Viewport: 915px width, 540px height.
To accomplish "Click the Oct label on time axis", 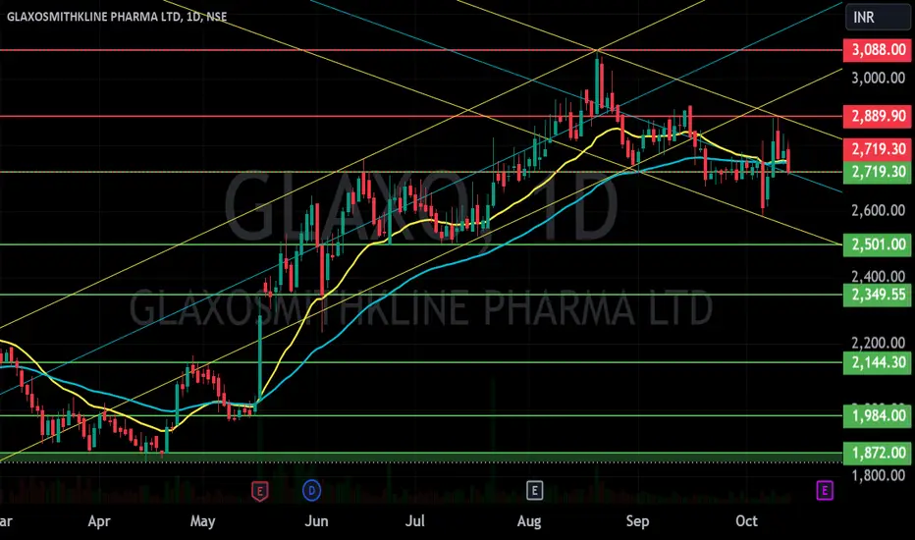I will (x=746, y=521).
